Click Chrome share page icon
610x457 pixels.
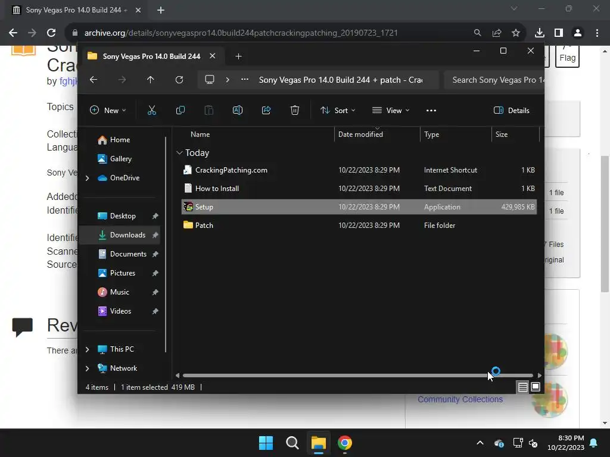click(x=497, y=33)
